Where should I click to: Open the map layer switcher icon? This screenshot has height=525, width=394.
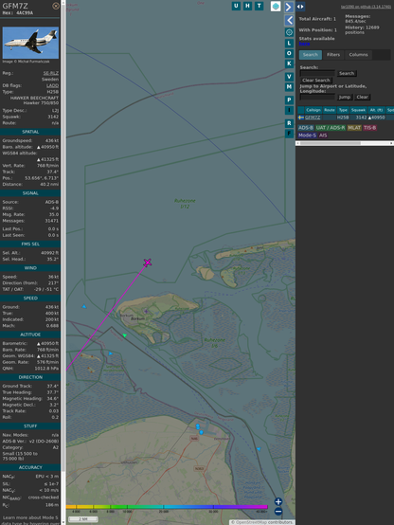coord(276,7)
